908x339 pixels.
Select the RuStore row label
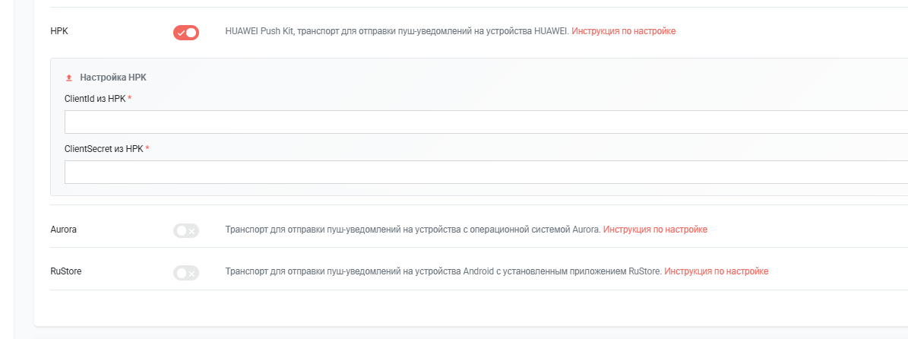(x=65, y=271)
